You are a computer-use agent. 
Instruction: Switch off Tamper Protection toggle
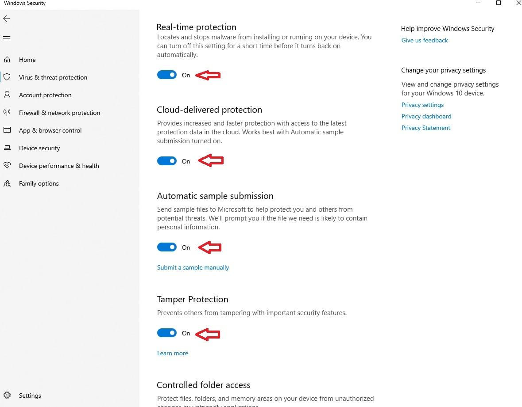point(167,333)
